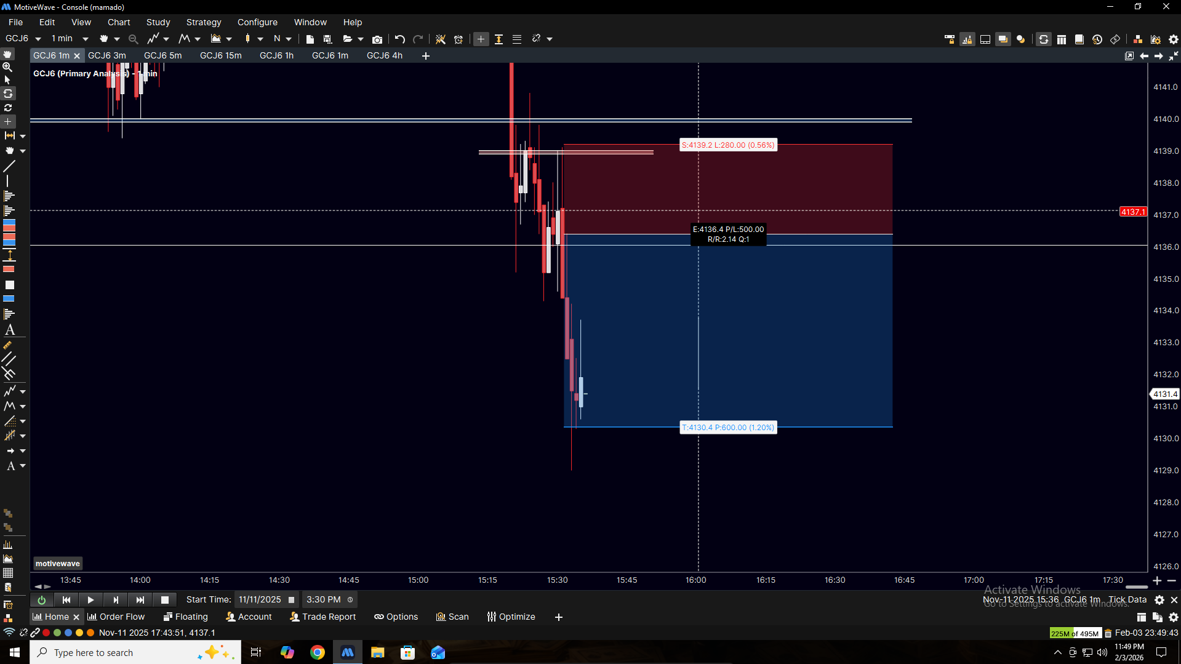Select the trend line drawing tool

point(9,166)
